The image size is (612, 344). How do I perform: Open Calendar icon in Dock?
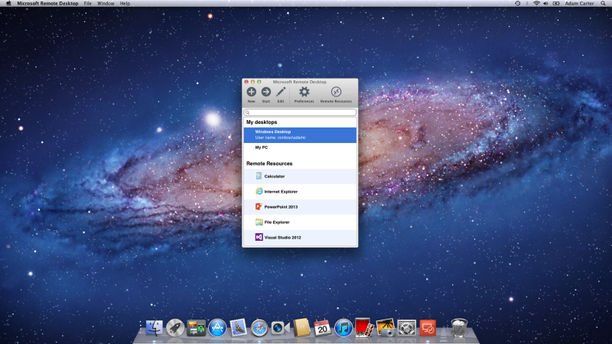tap(322, 328)
